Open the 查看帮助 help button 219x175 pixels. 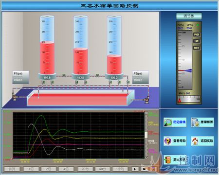(x=175, y=141)
